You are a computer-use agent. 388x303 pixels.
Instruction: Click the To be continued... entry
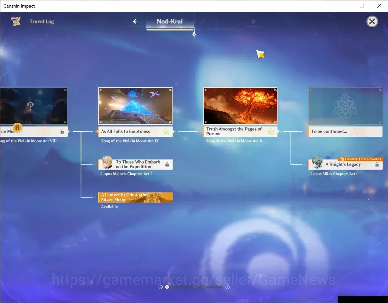click(346, 131)
